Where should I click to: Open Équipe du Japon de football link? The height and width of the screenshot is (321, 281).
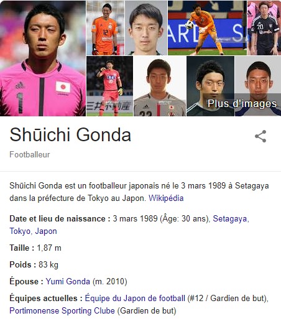tap(135, 298)
